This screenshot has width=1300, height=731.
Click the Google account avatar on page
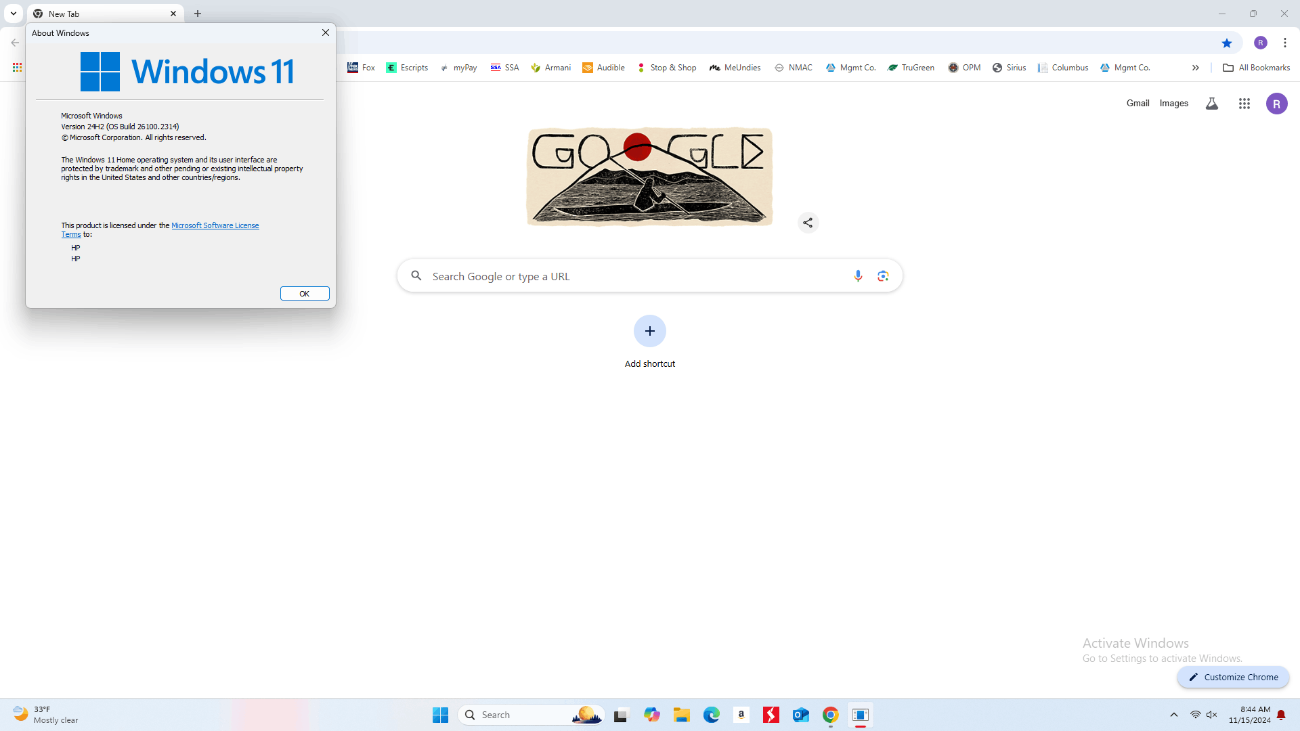point(1276,104)
